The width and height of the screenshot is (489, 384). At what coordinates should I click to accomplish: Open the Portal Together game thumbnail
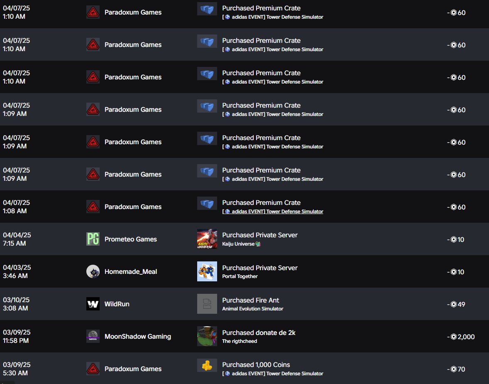click(207, 271)
